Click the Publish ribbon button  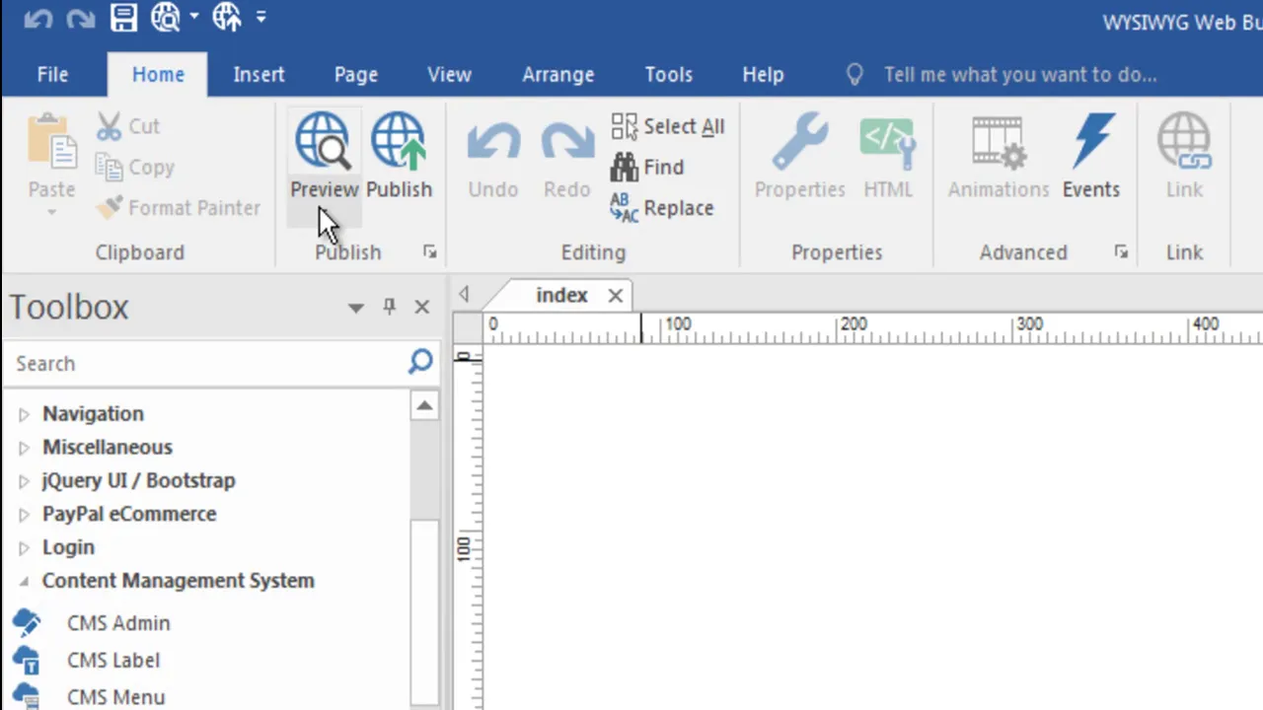tap(399, 155)
